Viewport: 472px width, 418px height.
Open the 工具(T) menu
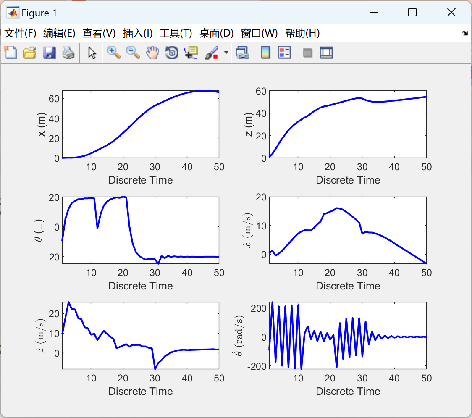[176, 33]
